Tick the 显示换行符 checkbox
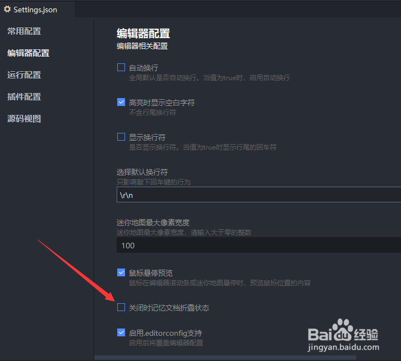 [121, 137]
